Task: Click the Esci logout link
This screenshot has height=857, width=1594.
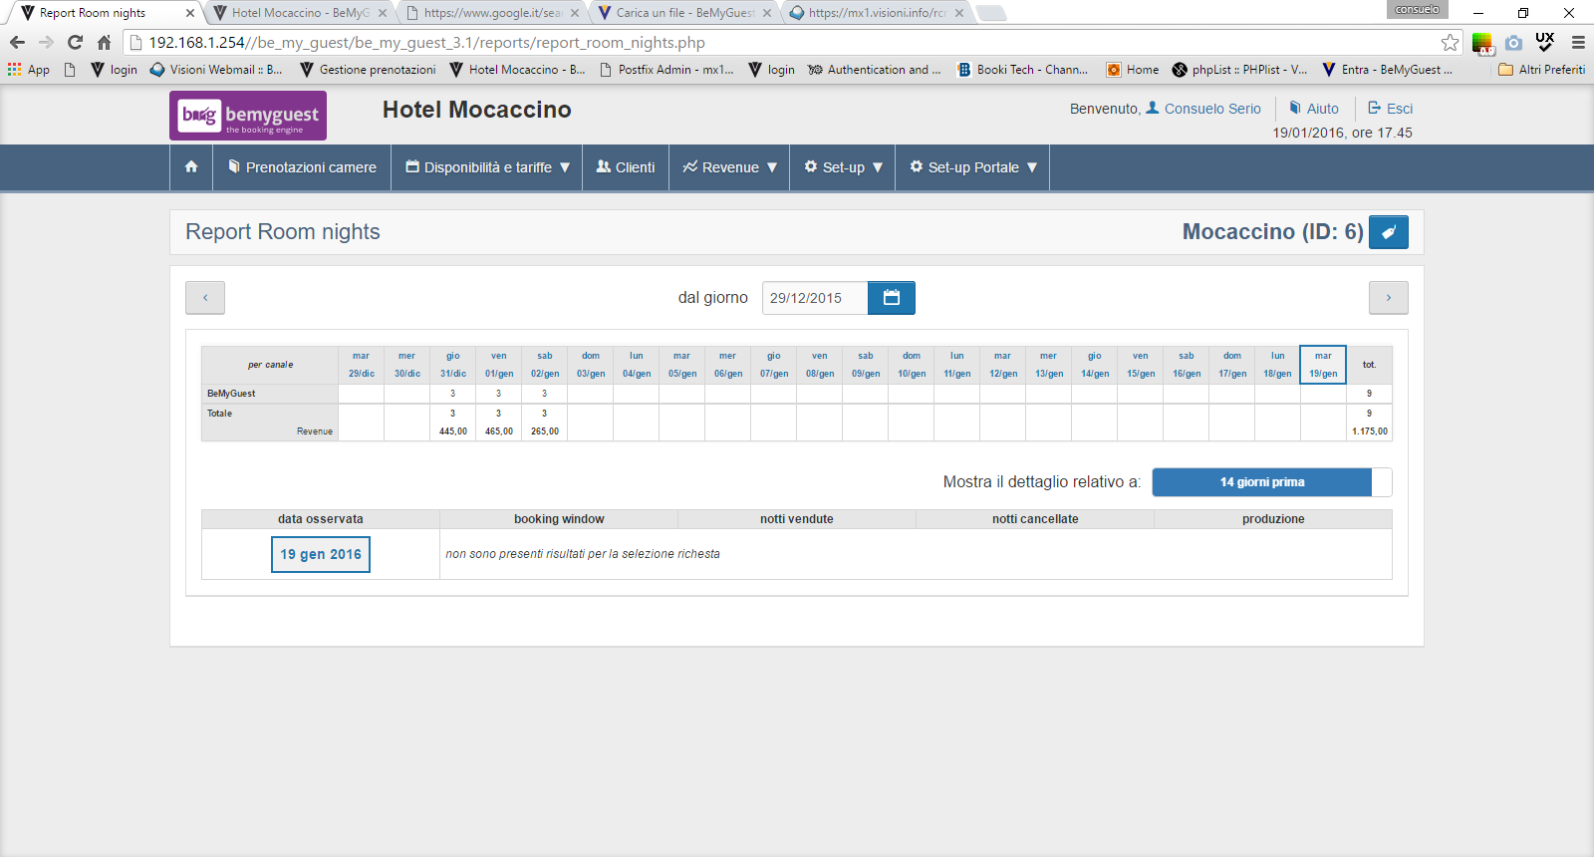Action: [x=1390, y=109]
